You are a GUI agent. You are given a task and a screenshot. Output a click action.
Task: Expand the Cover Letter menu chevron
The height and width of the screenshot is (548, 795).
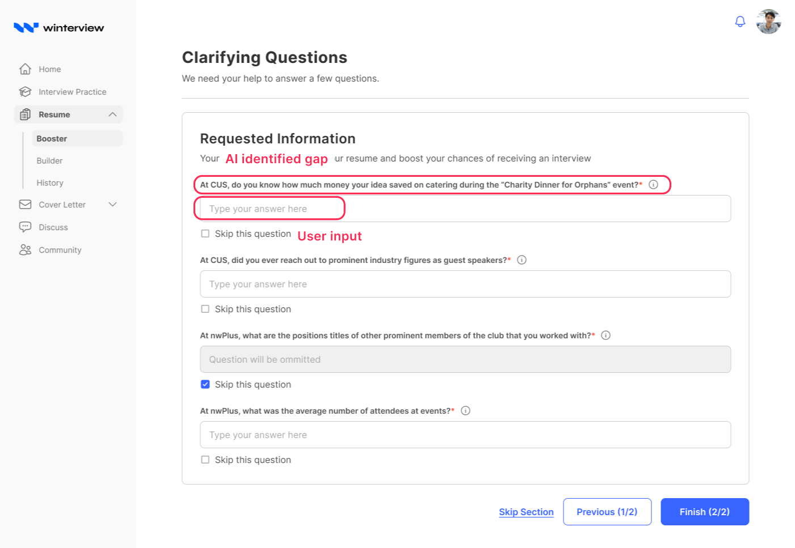(x=112, y=205)
